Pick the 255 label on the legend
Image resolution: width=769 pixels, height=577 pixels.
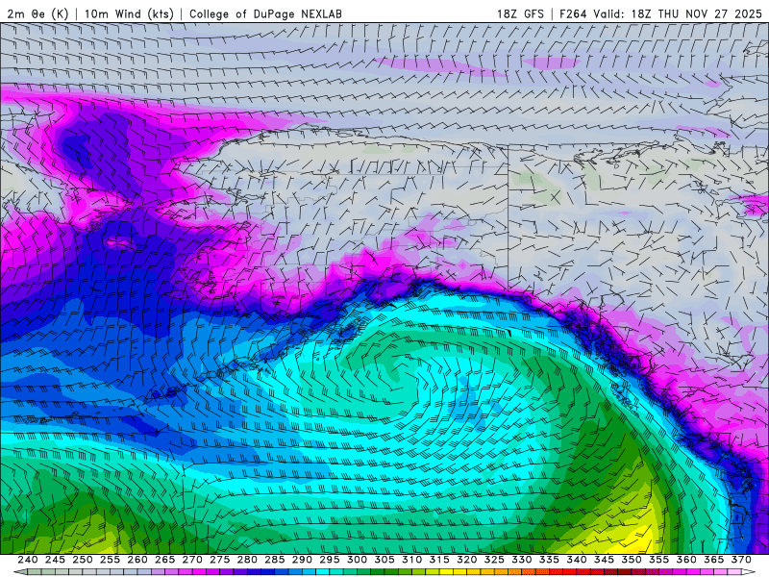click(110, 560)
